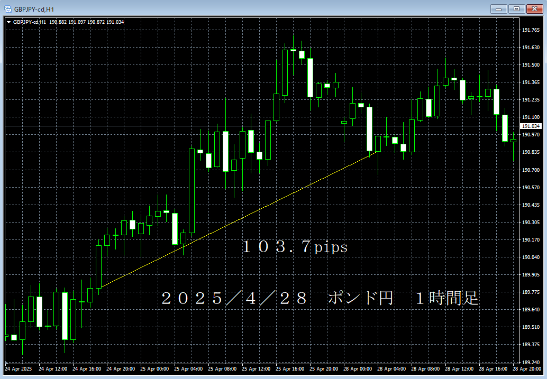Click the current price tag 191.034
This screenshot has height=379, width=547.
click(531, 126)
